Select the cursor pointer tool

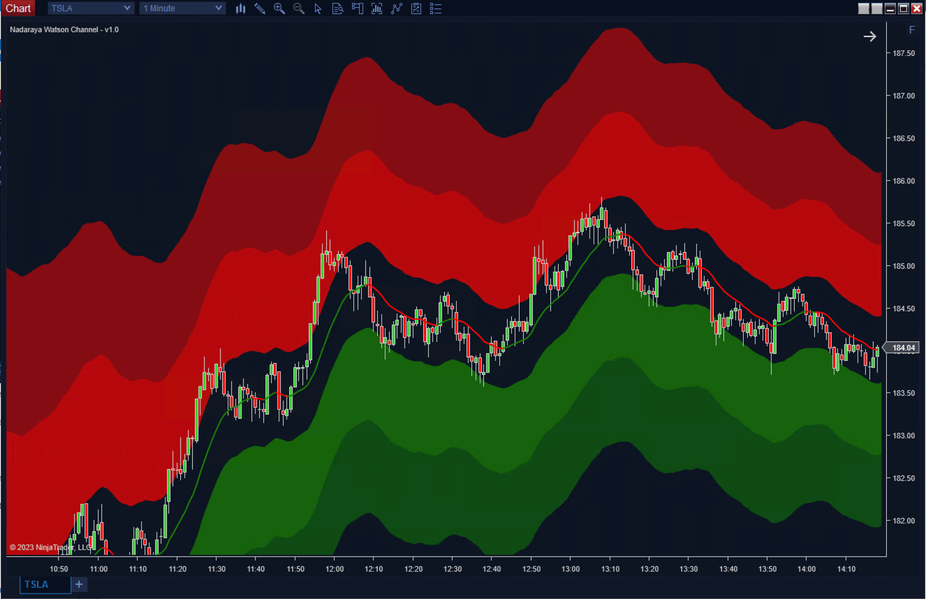[318, 8]
